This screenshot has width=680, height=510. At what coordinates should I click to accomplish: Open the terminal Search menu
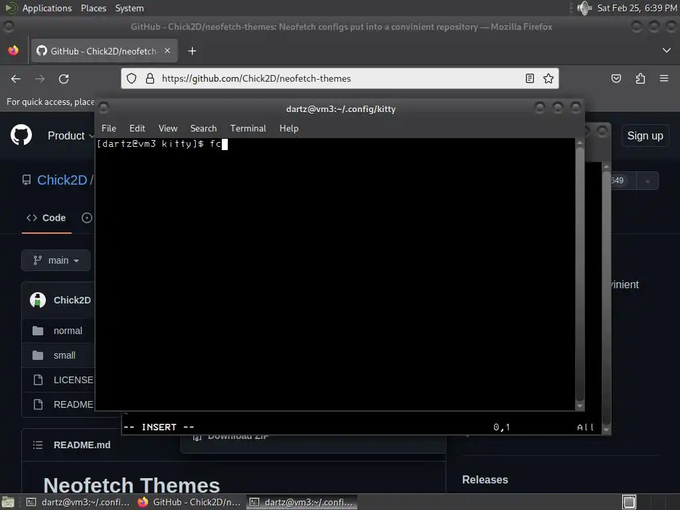point(203,128)
